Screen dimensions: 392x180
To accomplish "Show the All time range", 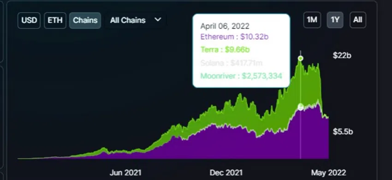I will pyautogui.click(x=358, y=20).
